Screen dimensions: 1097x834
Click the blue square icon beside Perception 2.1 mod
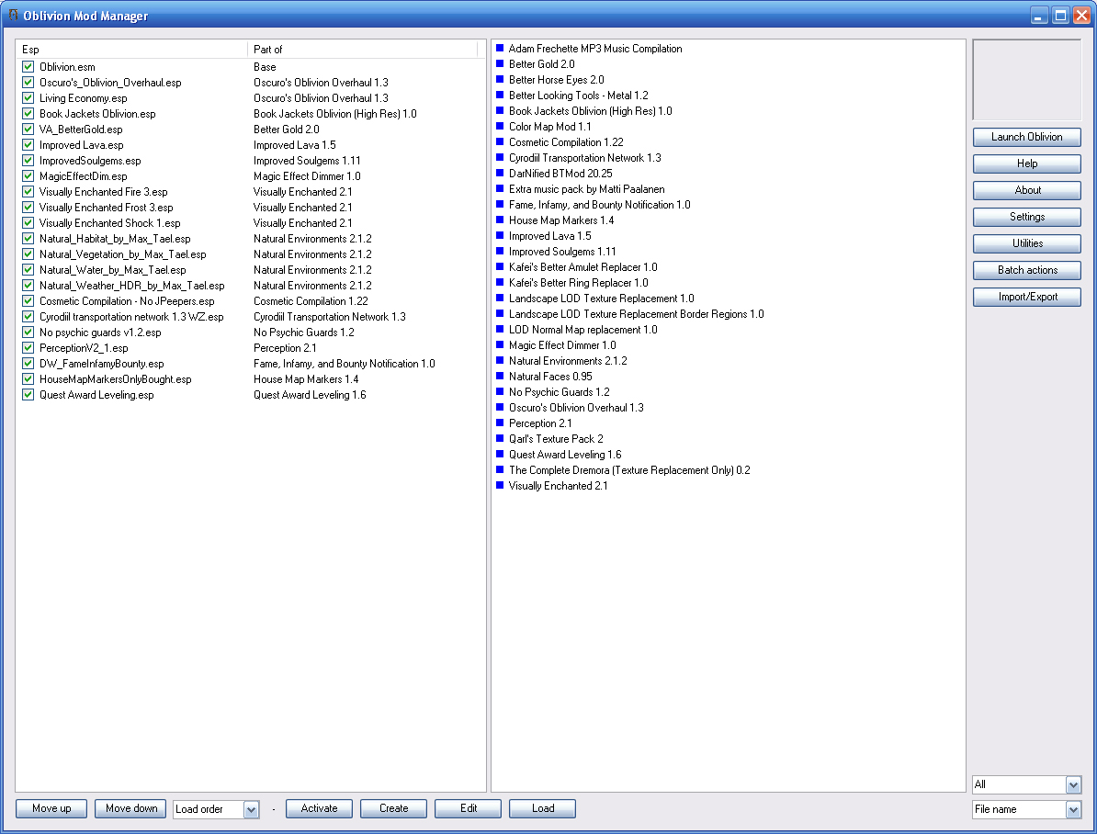[x=500, y=423]
